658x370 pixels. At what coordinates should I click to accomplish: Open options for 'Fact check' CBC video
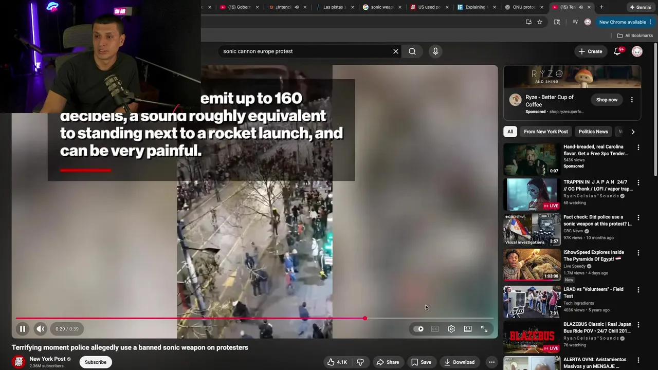638,218
